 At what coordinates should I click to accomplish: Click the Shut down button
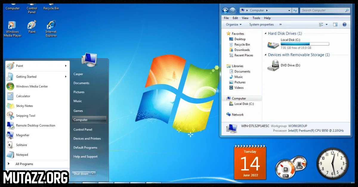pyautogui.click(x=81, y=174)
